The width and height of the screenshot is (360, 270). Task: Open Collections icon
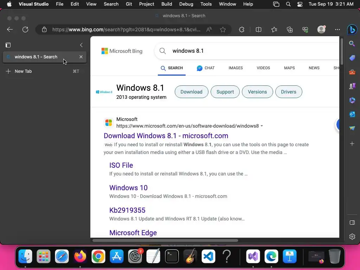coord(290,30)
